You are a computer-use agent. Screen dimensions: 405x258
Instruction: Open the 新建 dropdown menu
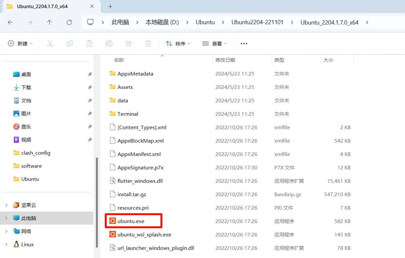click(x=20, y=43)
